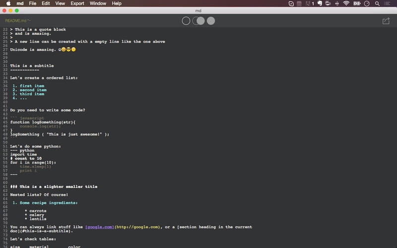Click the "carrots" bullet item

[x=35, y=211]
